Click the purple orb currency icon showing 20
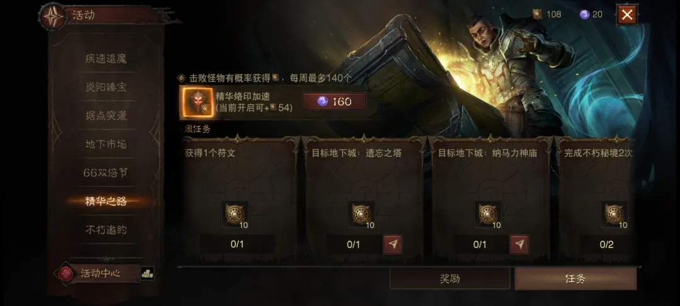 pos(584,14)
